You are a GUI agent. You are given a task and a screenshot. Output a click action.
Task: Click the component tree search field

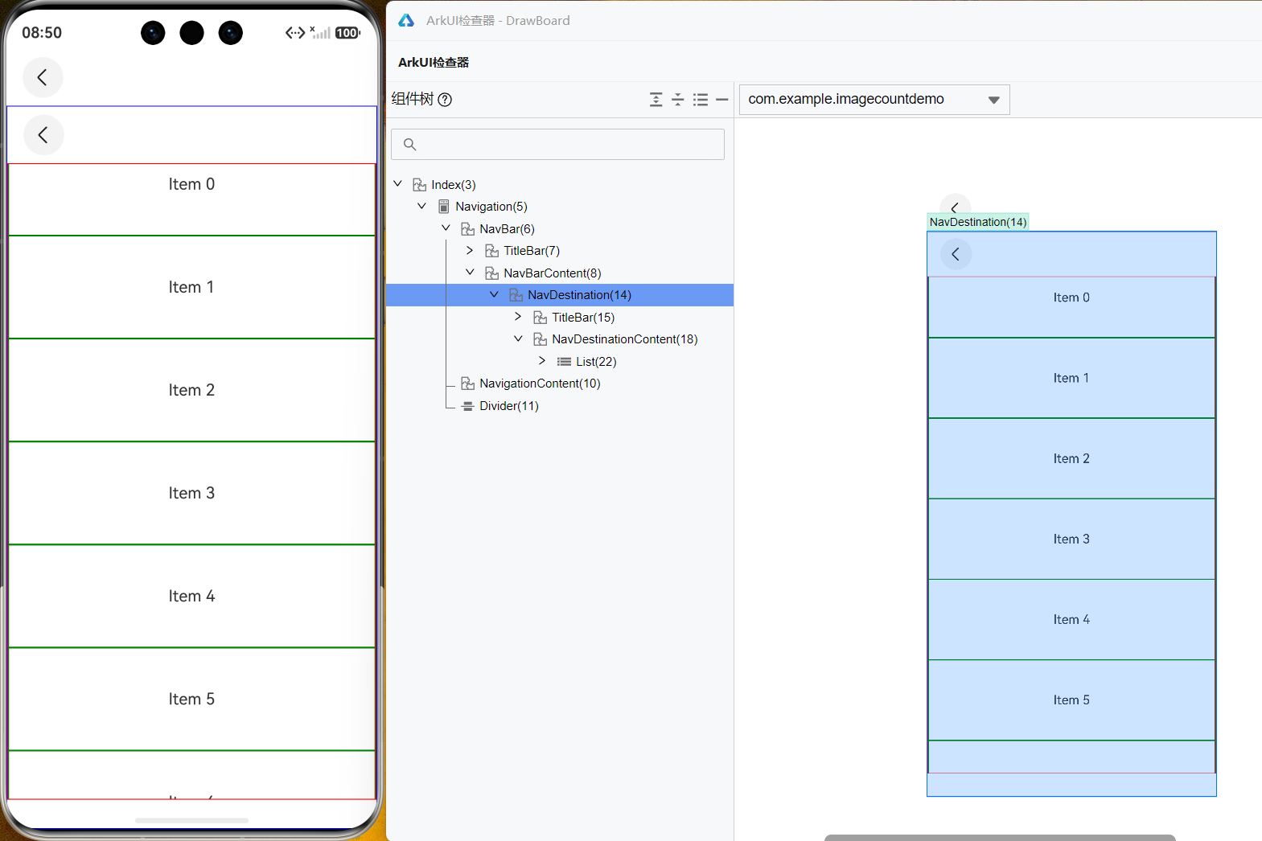click(x=557, y=145)
